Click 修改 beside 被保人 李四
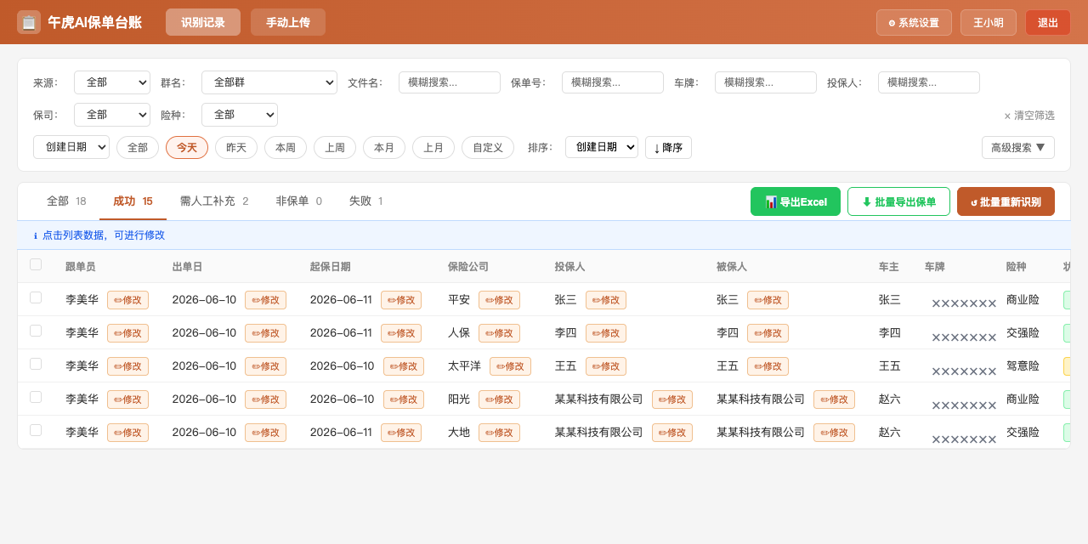1088x544 pixels. (x=768, y=333)
